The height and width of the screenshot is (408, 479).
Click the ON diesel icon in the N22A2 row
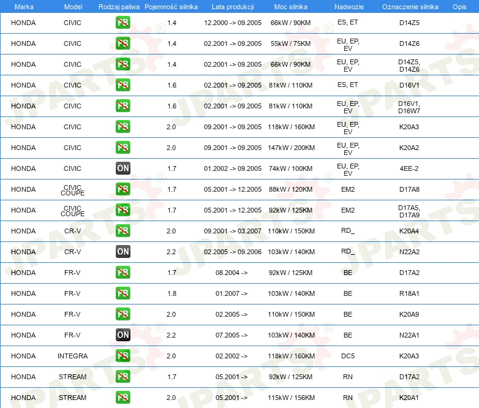[x=123, y=252]
